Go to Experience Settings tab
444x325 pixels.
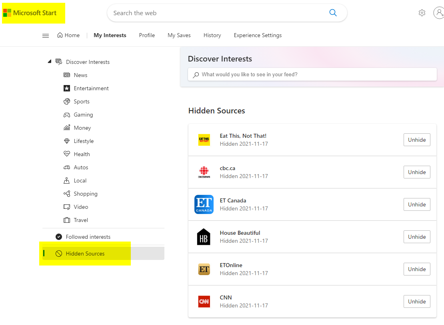tap(258, 35)
